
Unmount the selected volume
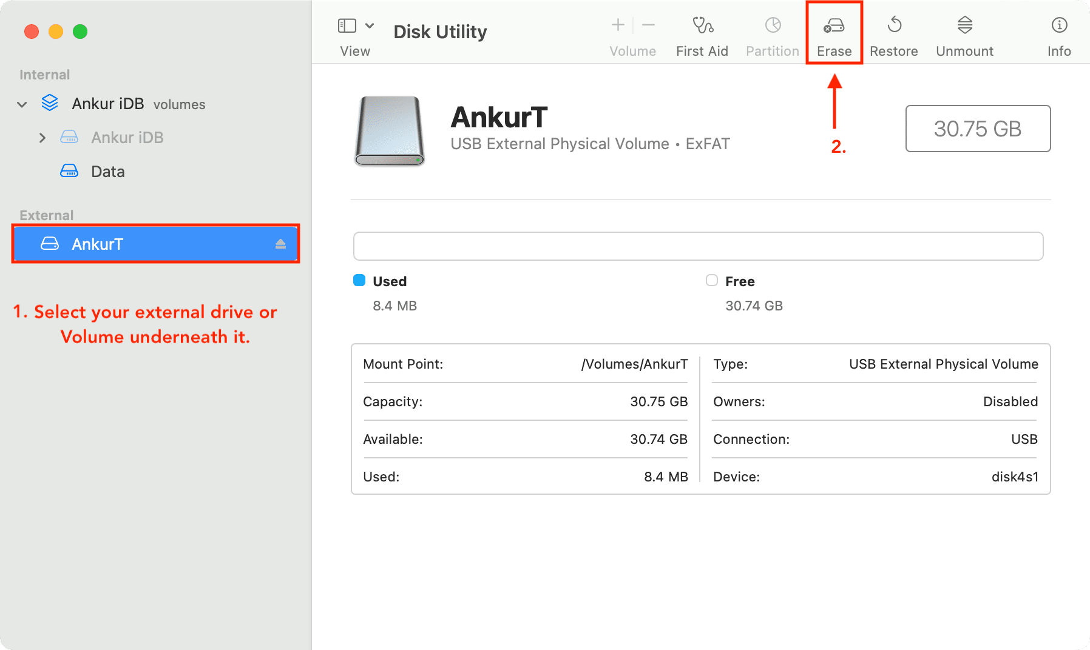(x=964, y=36)
